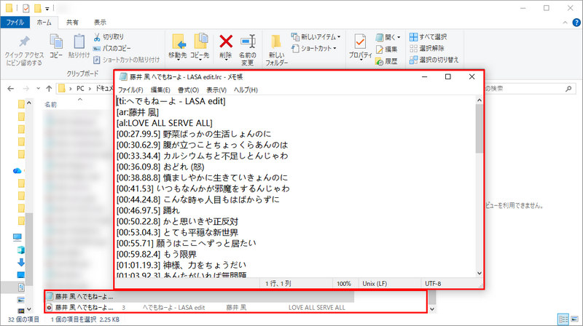Screen dimensions: 583x326
Task: Open Notepad's Edit (編集(E)) menu
Action: click(160, 90)
